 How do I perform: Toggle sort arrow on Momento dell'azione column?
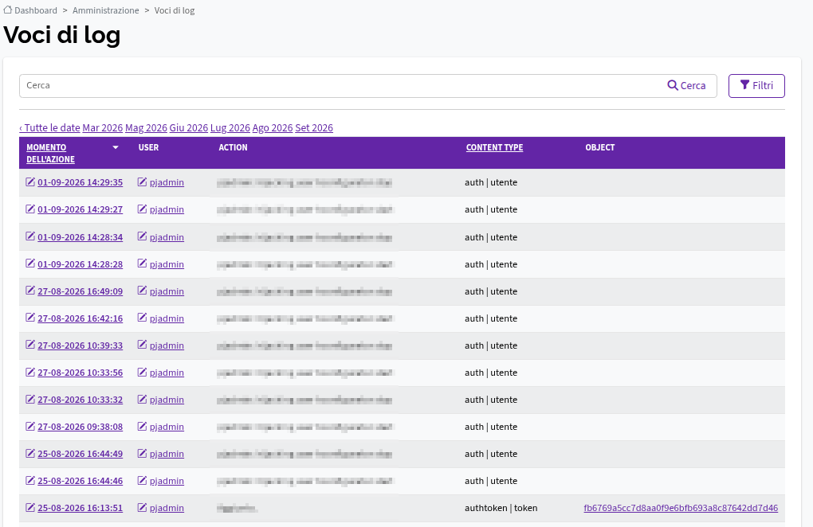coord(116,147)
